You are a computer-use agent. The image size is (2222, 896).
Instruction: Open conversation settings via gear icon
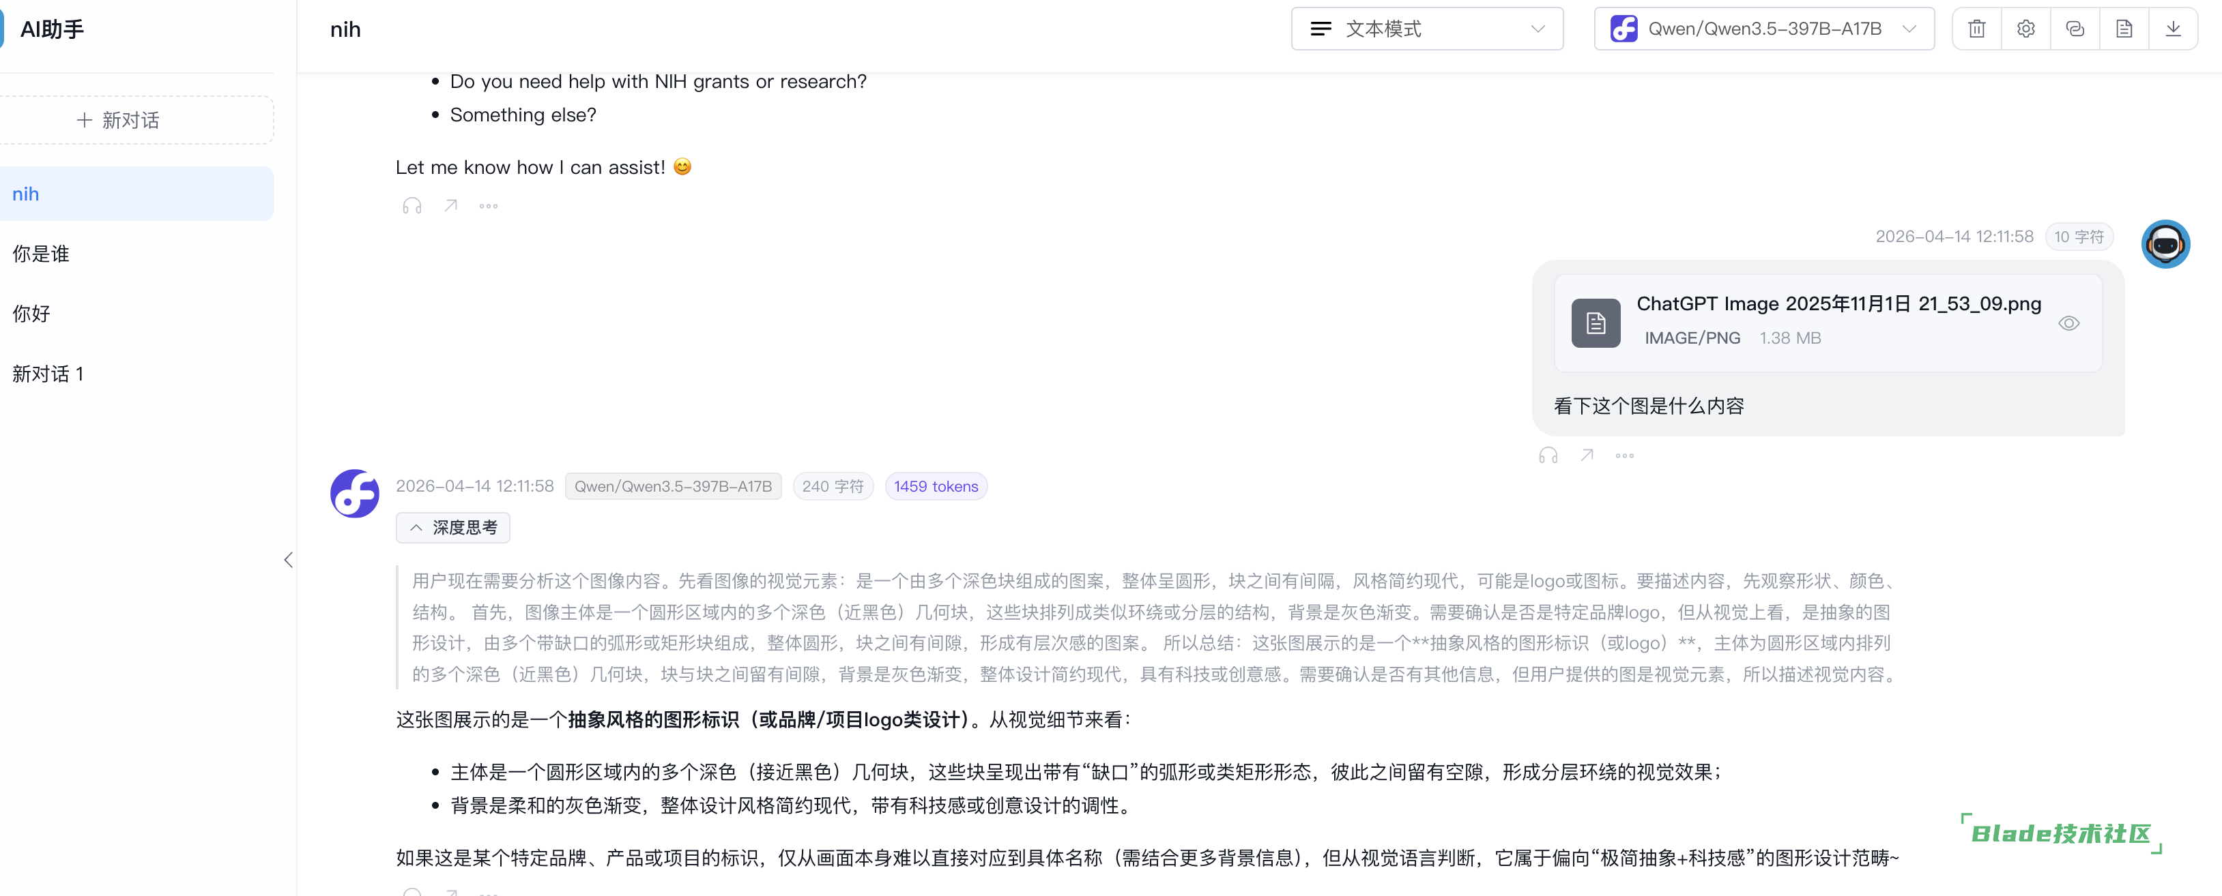pos(2025,27)
